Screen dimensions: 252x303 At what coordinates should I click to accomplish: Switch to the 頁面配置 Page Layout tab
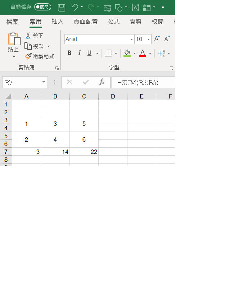pos(86,22)
